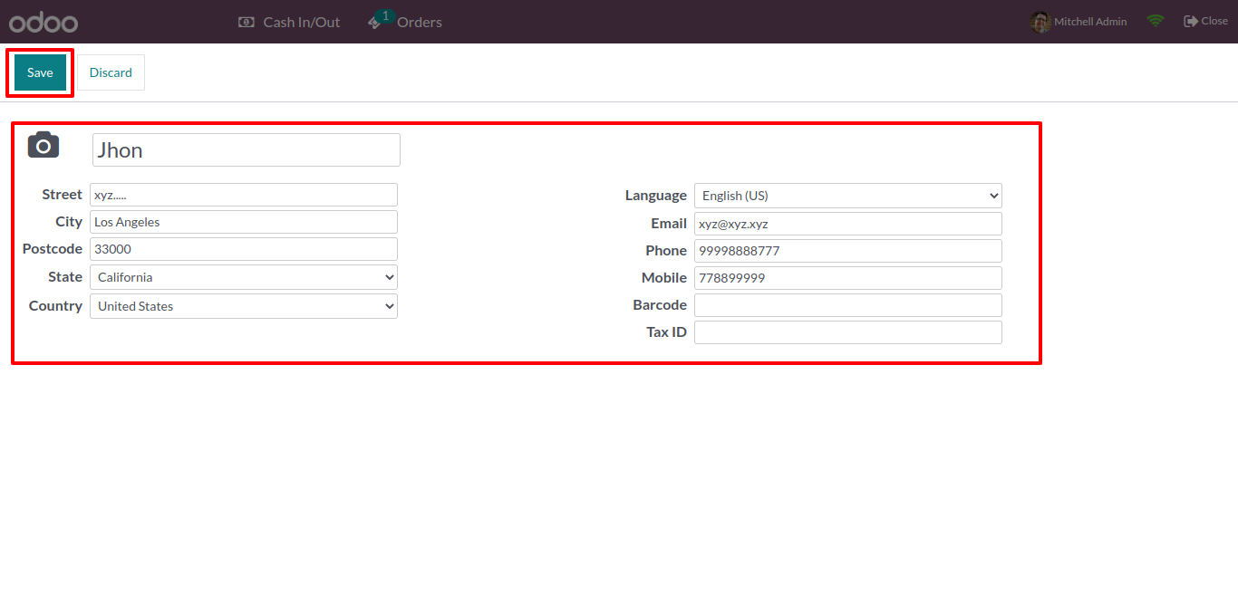
Task: Click the Email field with xyz@xyz.xyz
Action: [848, 224]
